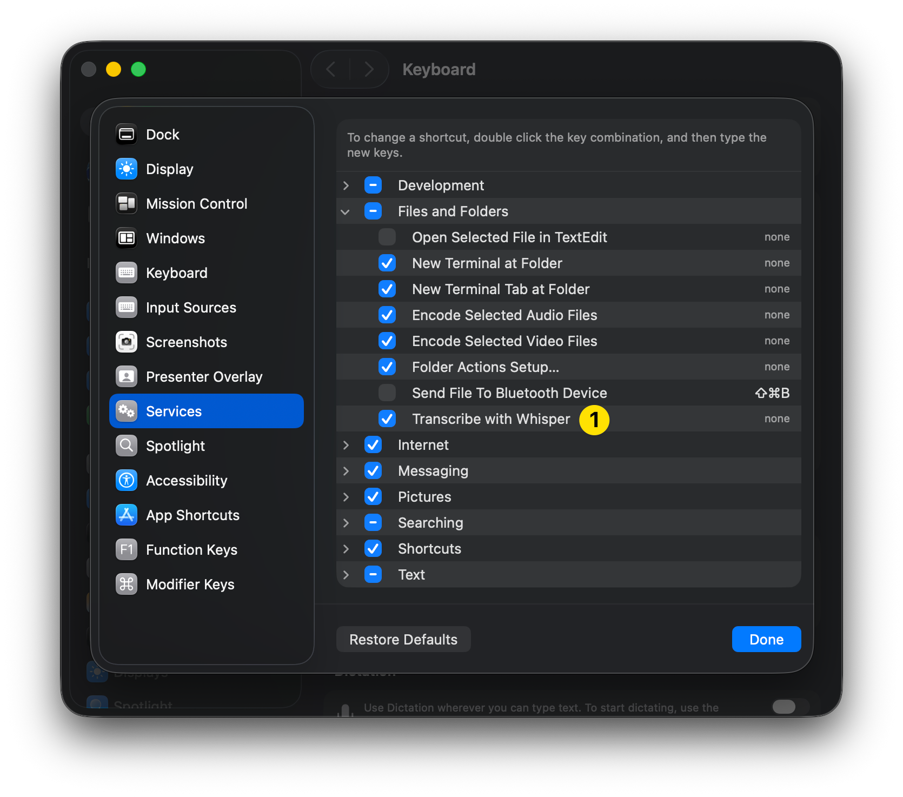Click the Transcribe with Whisper shortcut field
This screenshot has height=797, width=903.
[x=776, y=419]
